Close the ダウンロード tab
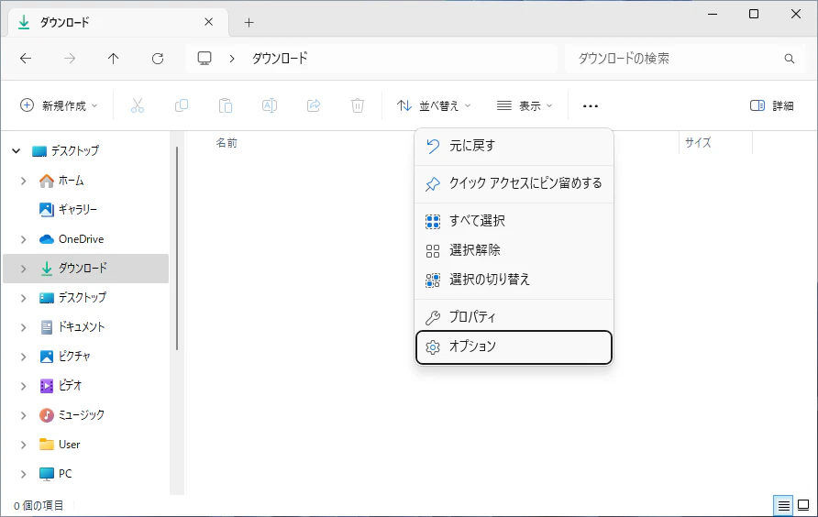The width and height of the screenshot is (818, 517). tap(209, 22)
